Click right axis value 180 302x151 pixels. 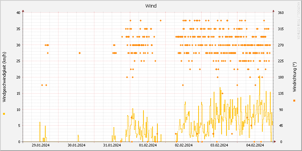pyautogui.click(x=281, y=77)
